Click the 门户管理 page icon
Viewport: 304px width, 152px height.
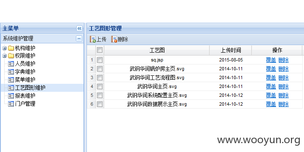tap(11, 104)
